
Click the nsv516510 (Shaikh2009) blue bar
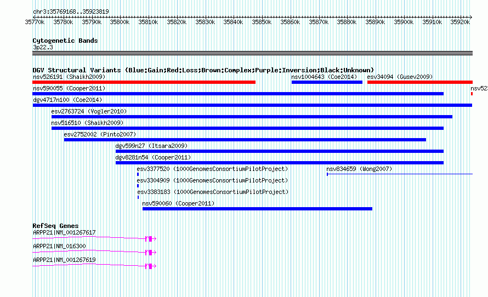pyautogui.click(x=247, y=128)
